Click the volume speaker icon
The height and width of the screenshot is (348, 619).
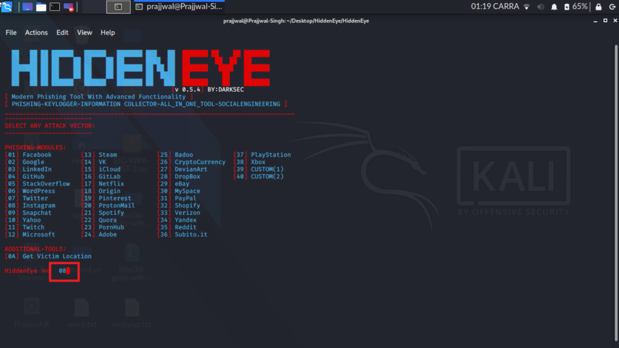point(540,7)
